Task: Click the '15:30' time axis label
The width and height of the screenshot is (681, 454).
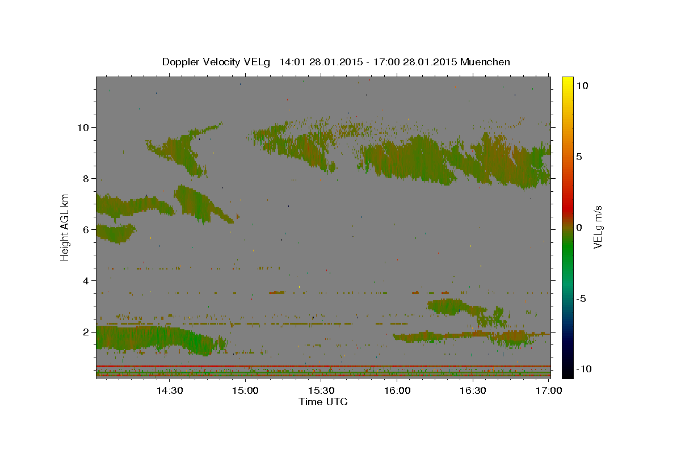Action: point(321,390)
